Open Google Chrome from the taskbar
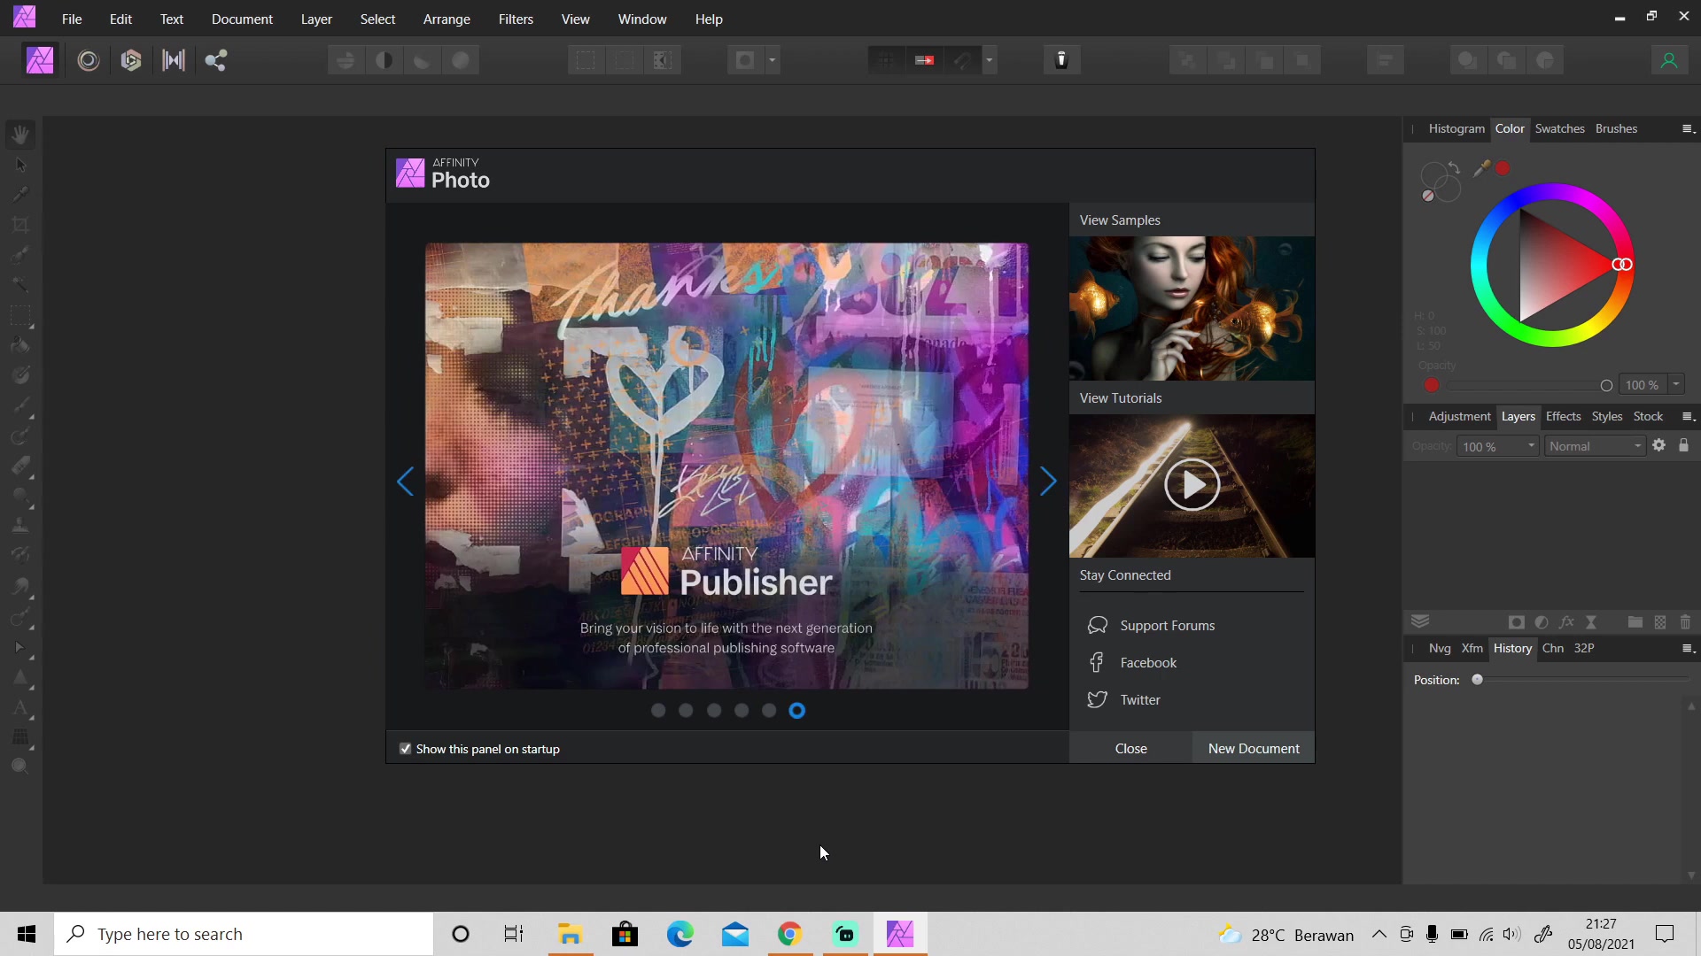 point(790,934)
